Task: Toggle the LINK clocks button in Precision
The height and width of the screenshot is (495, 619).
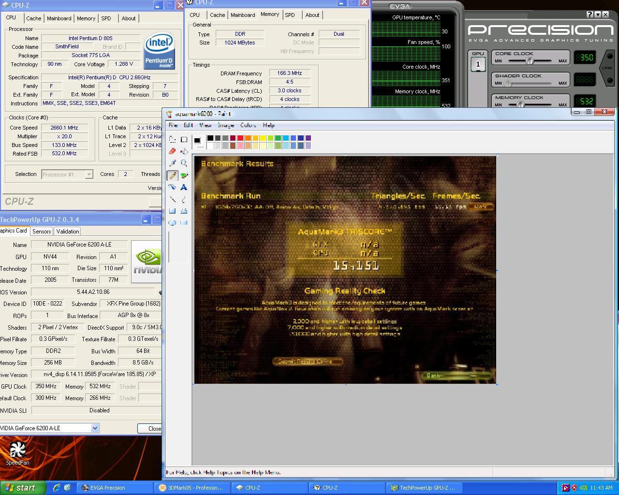Action: click(x=608, y=68)
